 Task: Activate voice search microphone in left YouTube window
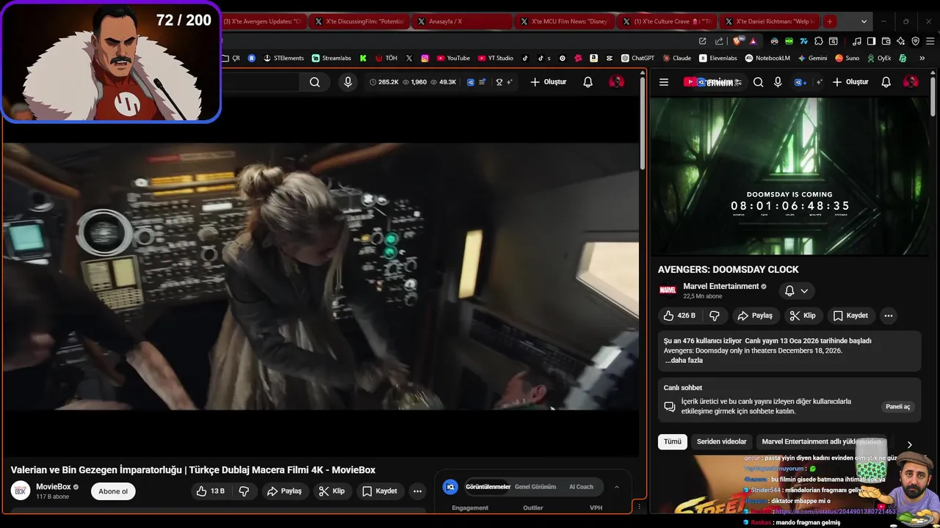348,82
